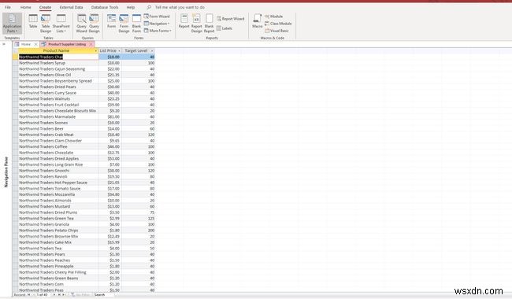
Task: Open the More Forms dropdown
Action: (158, 31)
